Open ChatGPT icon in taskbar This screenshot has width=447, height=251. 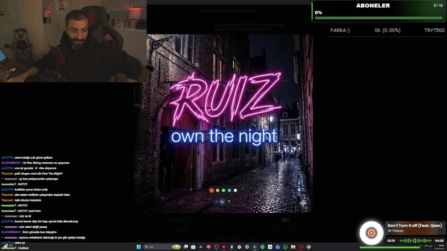(x=247, y=247)
